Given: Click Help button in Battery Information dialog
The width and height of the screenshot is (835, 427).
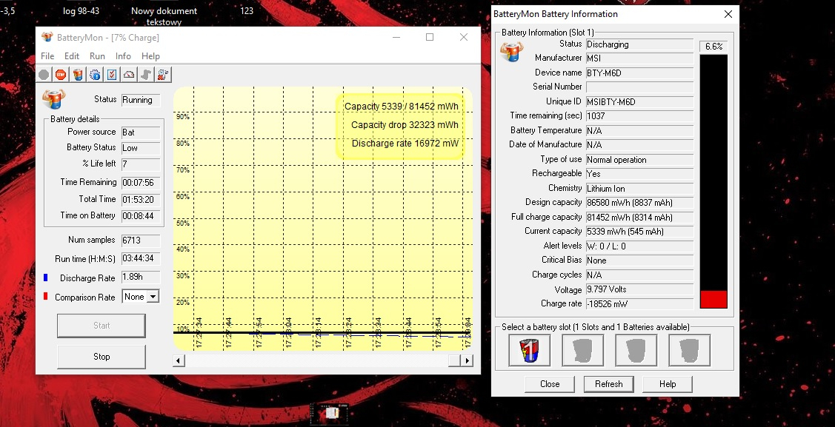Looking at the screenshot, I should (668, 384).
